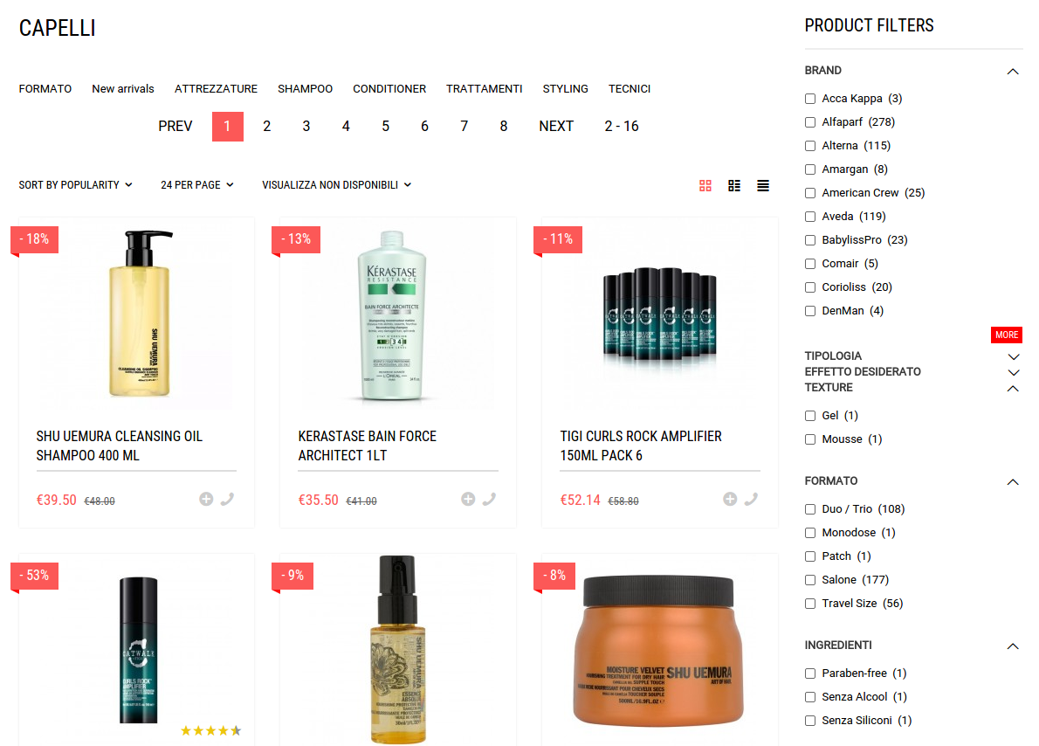Viewport: 1039px width, 746px height.
Task: Show MORE brands in filter
Action: click(1007, 335)
